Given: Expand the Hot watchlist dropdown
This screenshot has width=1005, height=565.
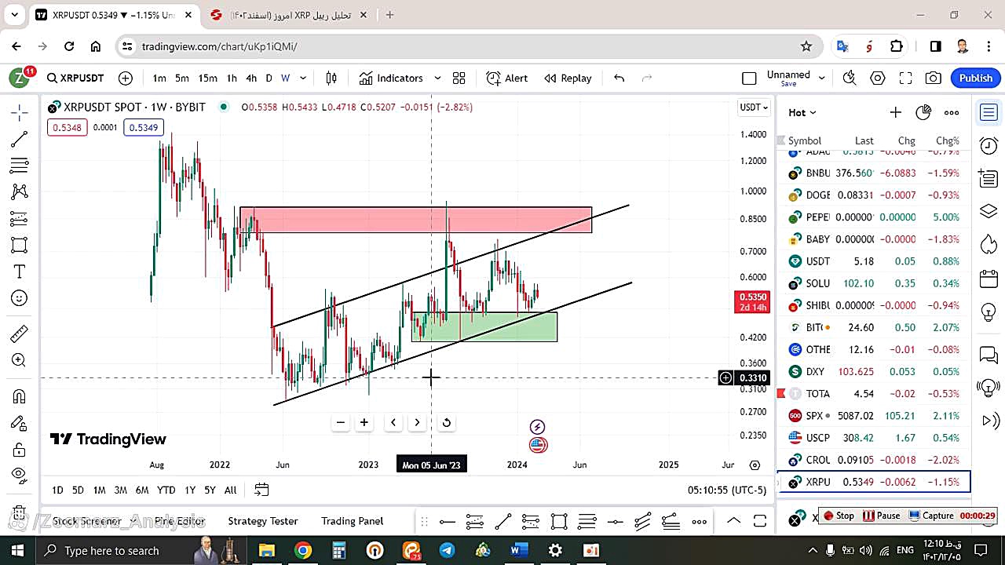Looking at the screenshot, I should [802, 112].
